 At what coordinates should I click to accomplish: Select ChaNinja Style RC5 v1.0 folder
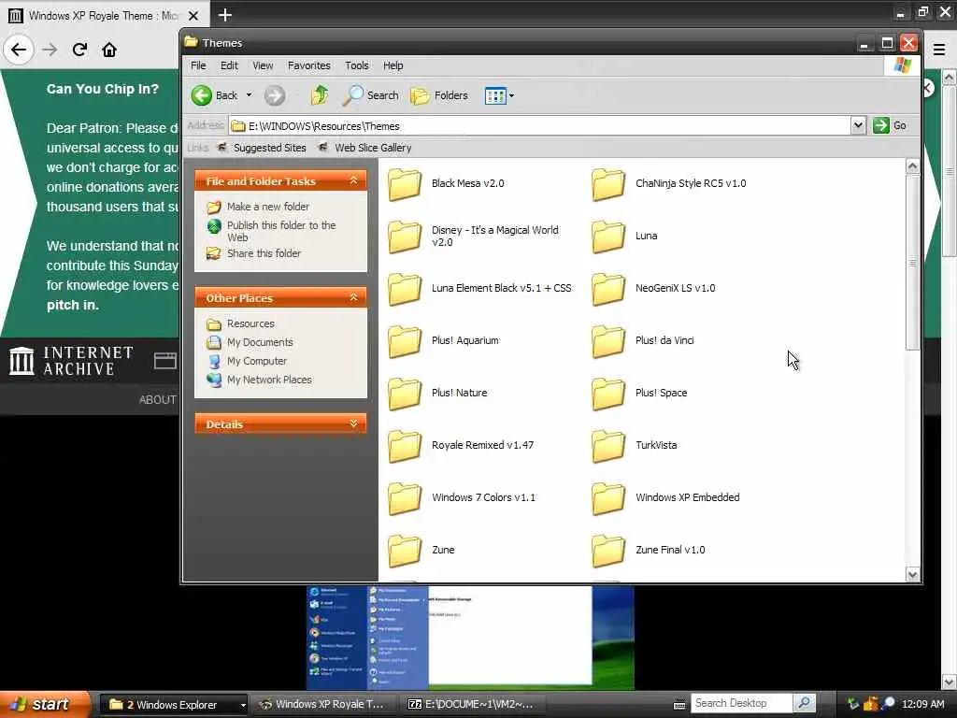click(x=669, y=184)
